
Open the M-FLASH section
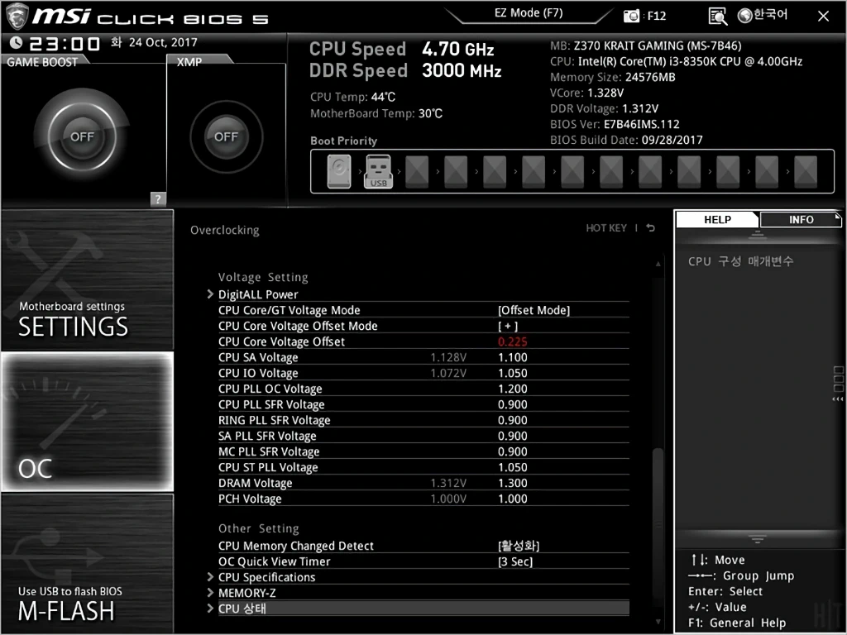tap(87, 563)
